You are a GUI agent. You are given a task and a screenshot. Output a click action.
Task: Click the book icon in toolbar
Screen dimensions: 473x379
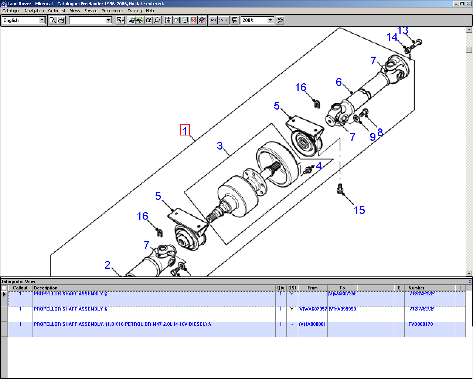pos(202,20)
